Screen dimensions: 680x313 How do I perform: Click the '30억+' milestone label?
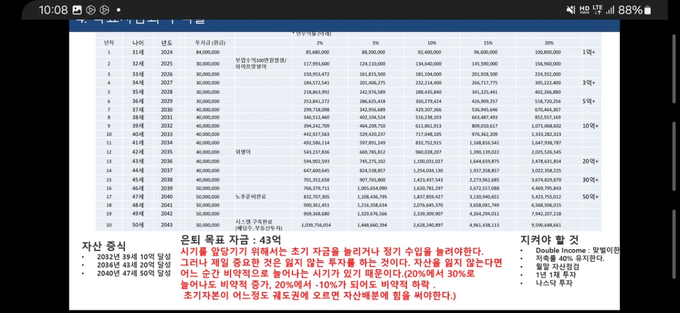(x=591, y=180)
